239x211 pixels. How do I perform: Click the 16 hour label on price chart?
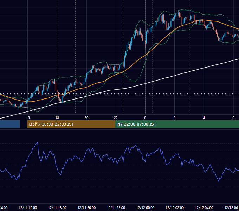click(x=28, y=117)
